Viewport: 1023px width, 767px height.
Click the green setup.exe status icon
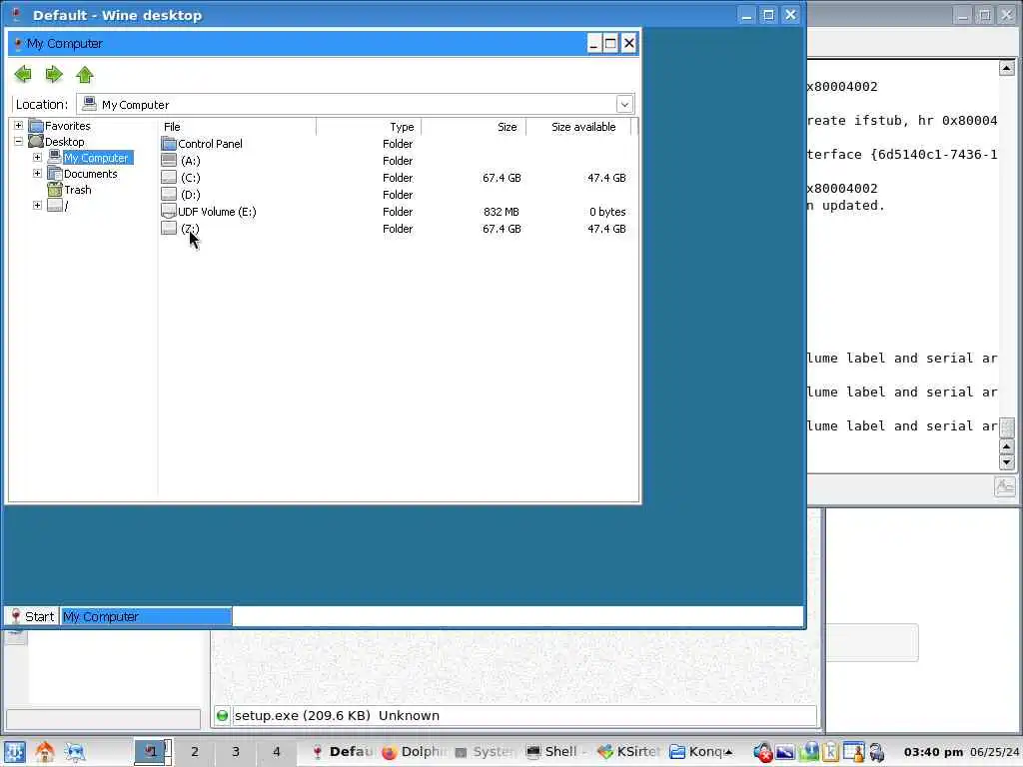[x=222, y=715]
